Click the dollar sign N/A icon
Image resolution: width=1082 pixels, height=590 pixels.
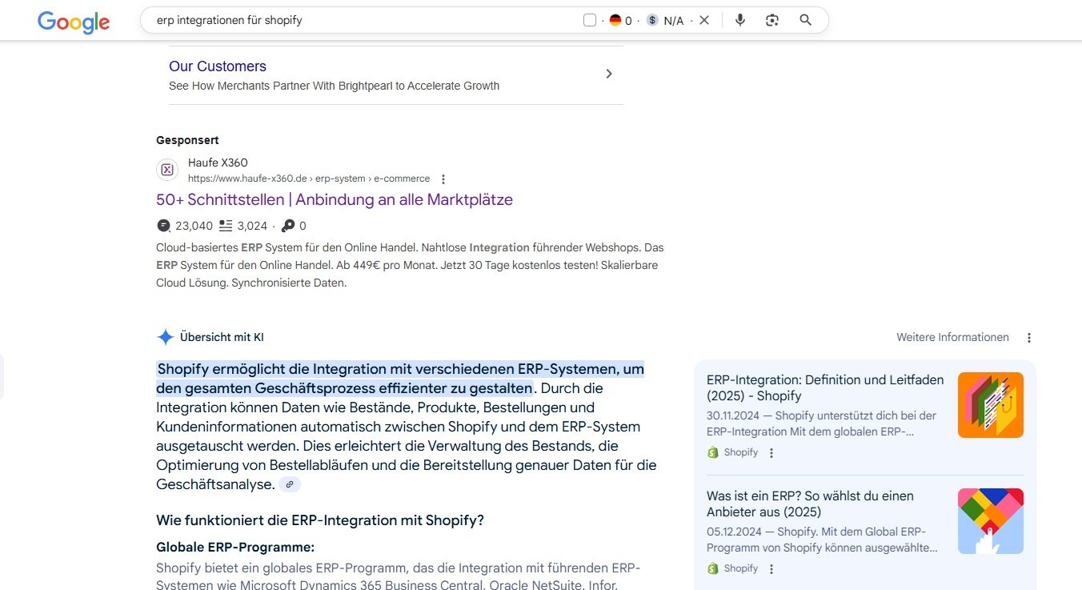click(652, 20)
